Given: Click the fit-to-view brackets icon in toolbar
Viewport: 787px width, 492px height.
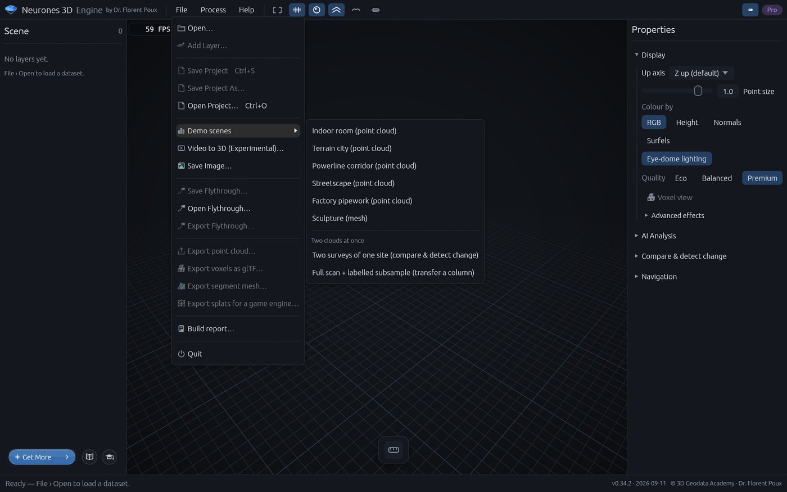Looking at the screenshot, I should 277,10.
